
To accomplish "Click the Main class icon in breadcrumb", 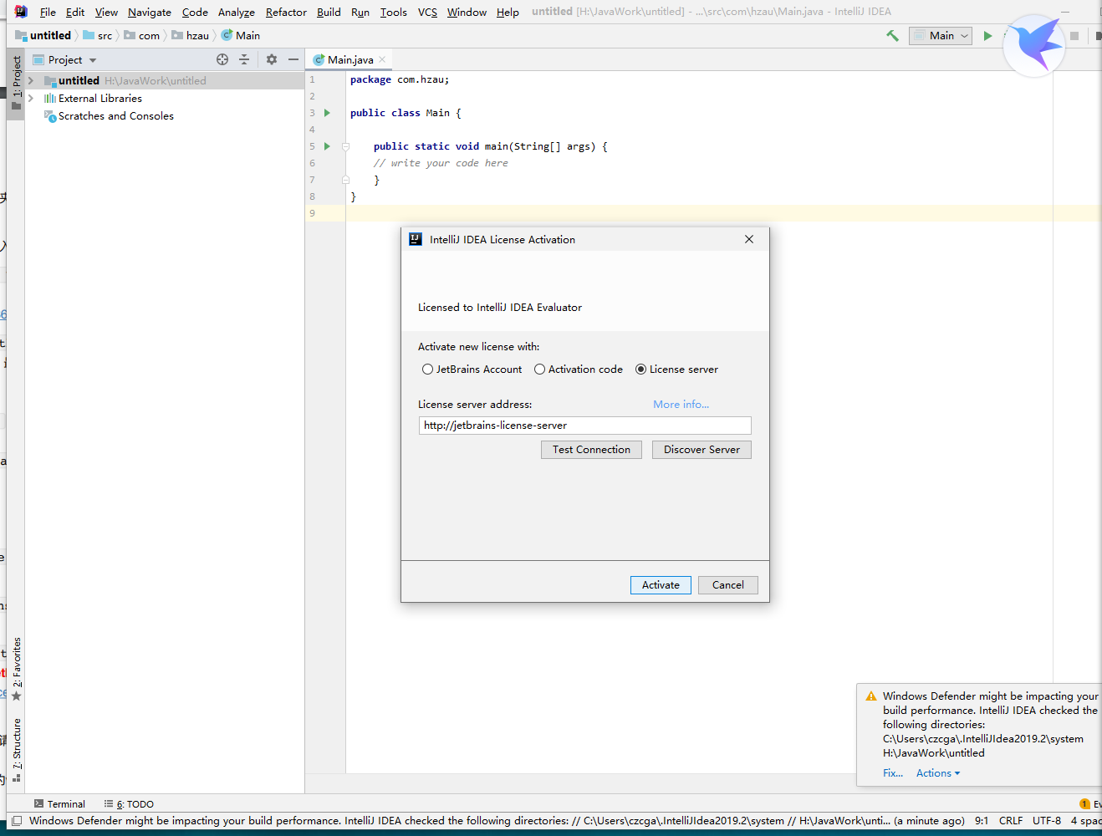I will pos(227,35).
